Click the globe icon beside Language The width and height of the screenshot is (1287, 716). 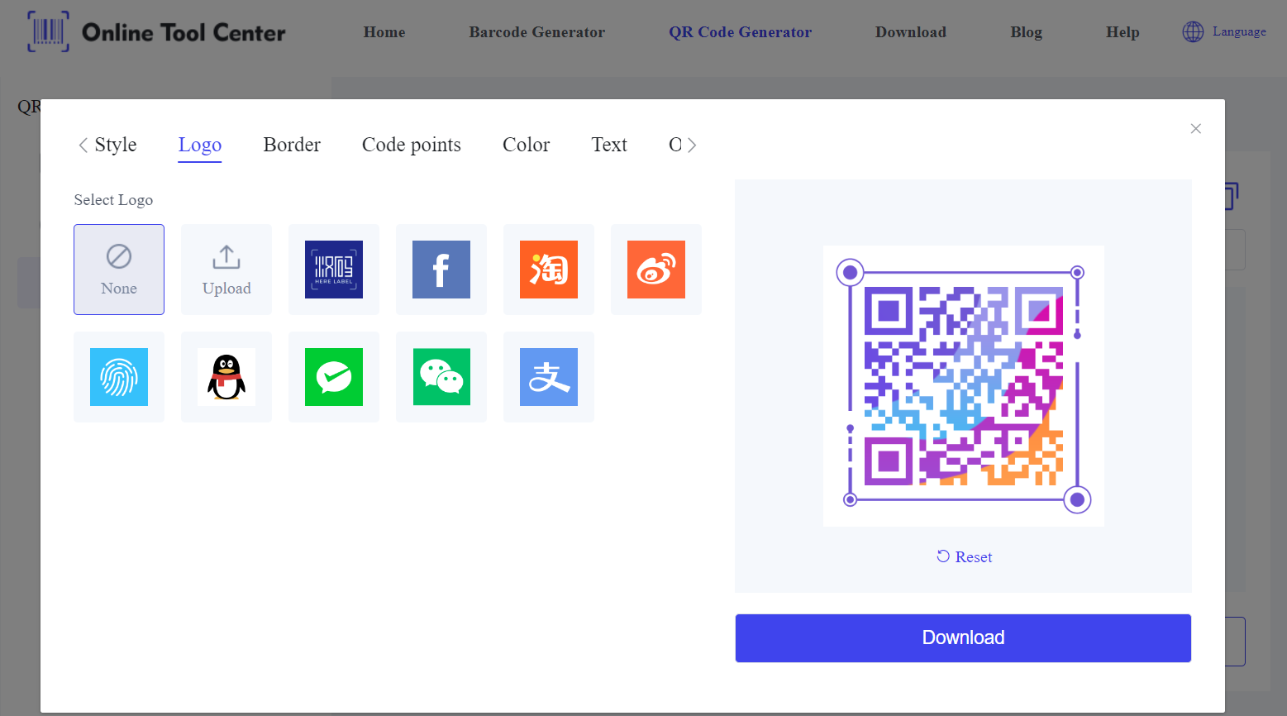click(1193, 31)
